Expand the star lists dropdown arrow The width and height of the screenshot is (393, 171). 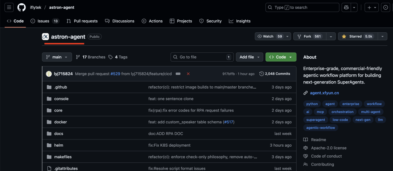click(x=382, y=36)
